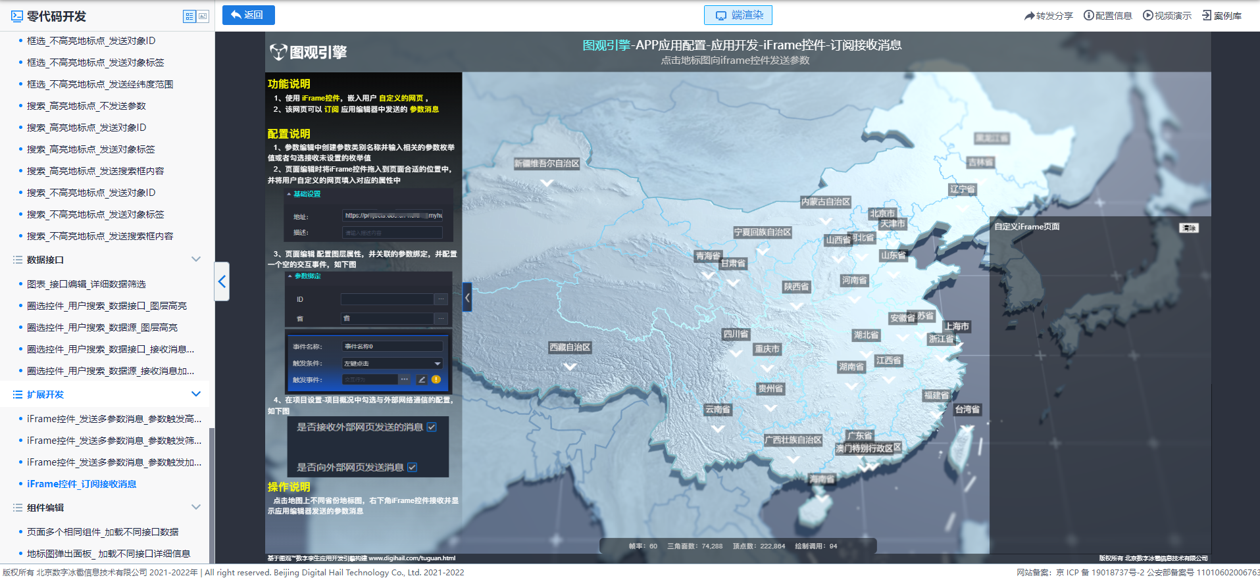Viewport: 1260px width, 578px height.
Task: Click the 陕西省 map marker arrow
Action: coord(796,305)
